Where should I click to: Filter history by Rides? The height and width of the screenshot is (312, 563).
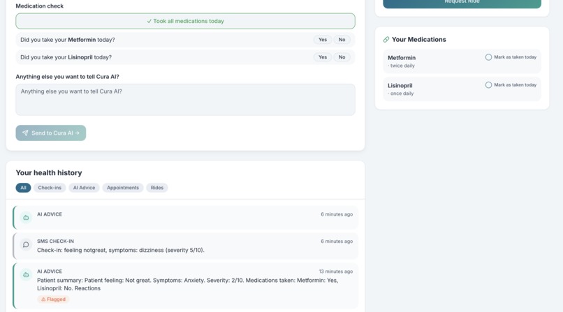[x=157, y=188]
